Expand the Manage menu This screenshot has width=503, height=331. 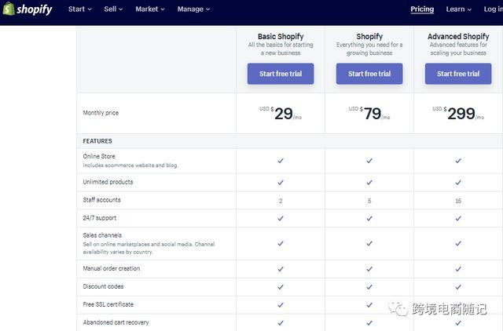click(193, 9)
